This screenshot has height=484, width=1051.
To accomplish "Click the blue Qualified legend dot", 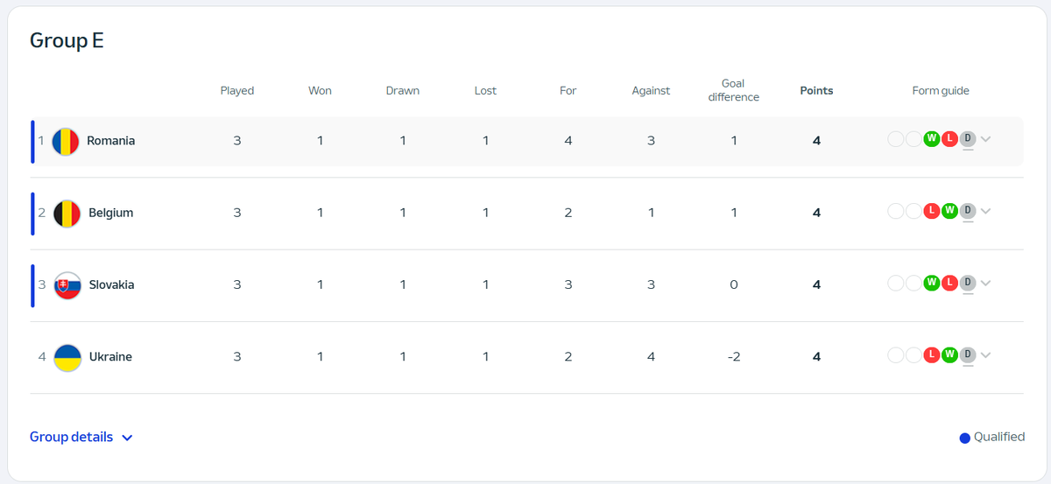I will click(965, 438).
